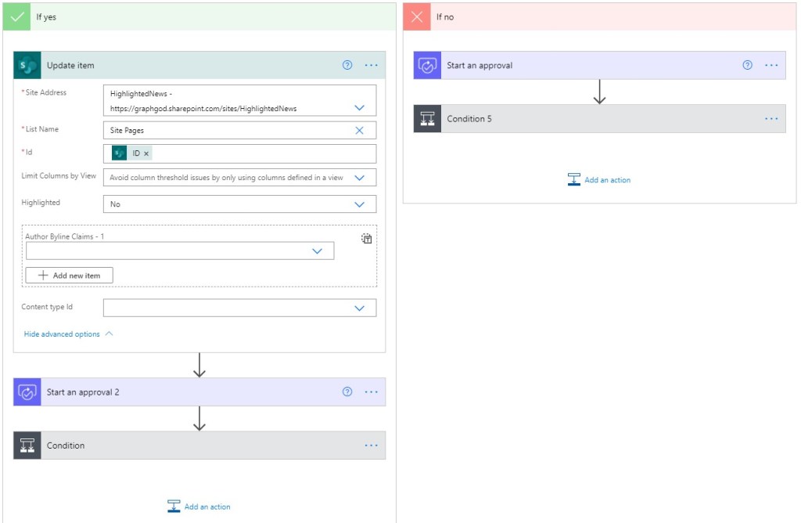801x523 pixels.
Task: Click Add new item button
Action: [x=69, y=276]
